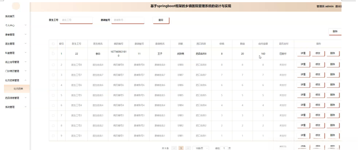Click the 应付金额 value 160
Image resolution: width=358 pixels, height=150 pixels.
pyautogui.click(x=263, y=54)
